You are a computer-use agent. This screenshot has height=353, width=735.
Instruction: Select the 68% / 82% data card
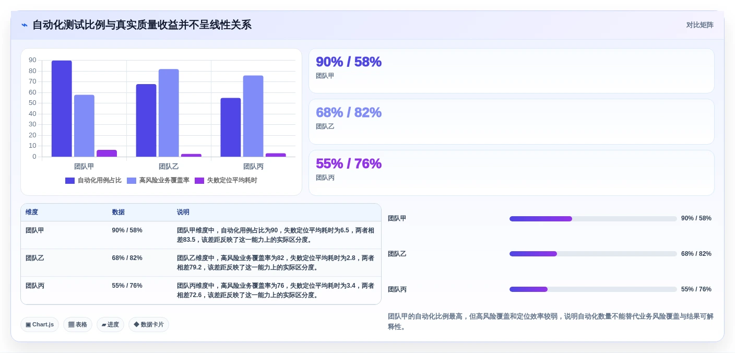click(511, 122)
